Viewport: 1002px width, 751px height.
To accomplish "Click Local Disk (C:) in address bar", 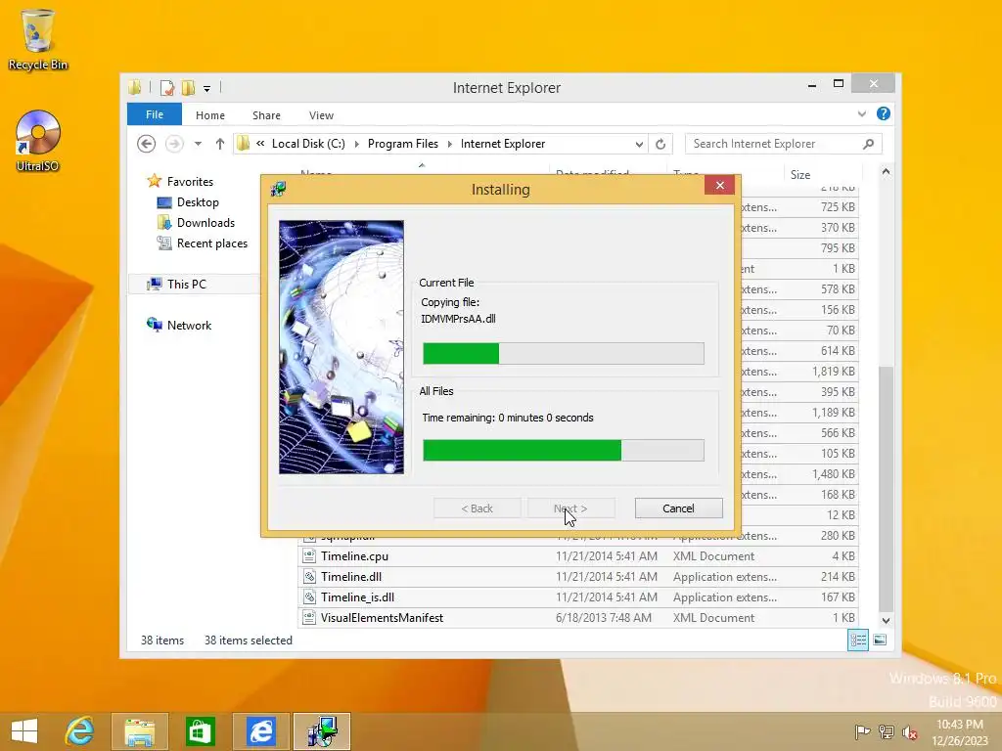I will 308,144.
